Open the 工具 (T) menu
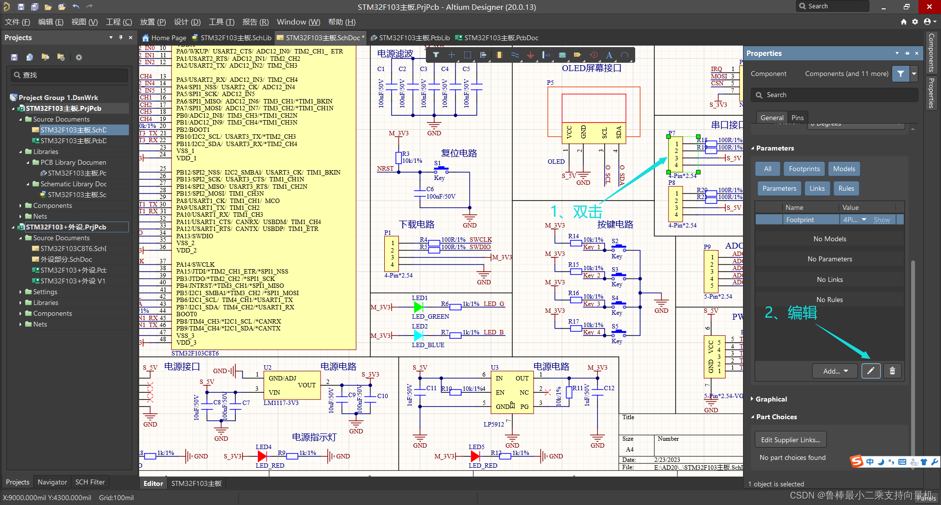Viewport: 941px width, 505px height. point(222,22)
